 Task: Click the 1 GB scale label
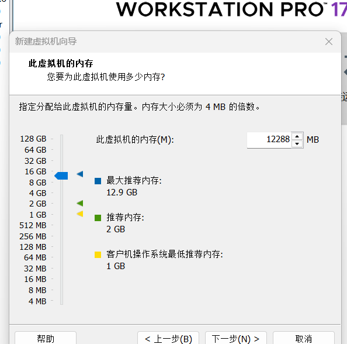click(x=37, y=215)
